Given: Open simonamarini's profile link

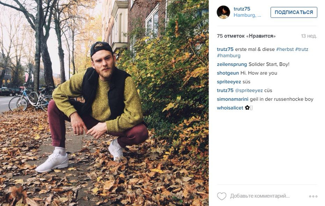Looking at the screenshot, I should [x=233, y=99].
